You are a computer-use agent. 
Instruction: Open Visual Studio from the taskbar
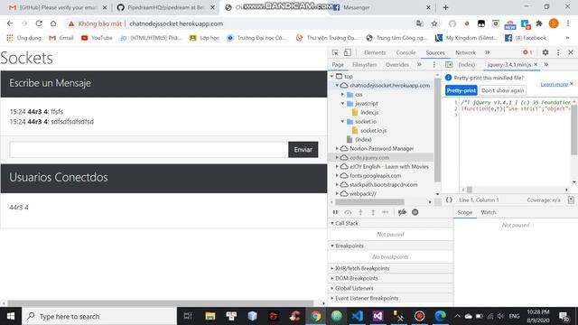(x=378, y=316)
